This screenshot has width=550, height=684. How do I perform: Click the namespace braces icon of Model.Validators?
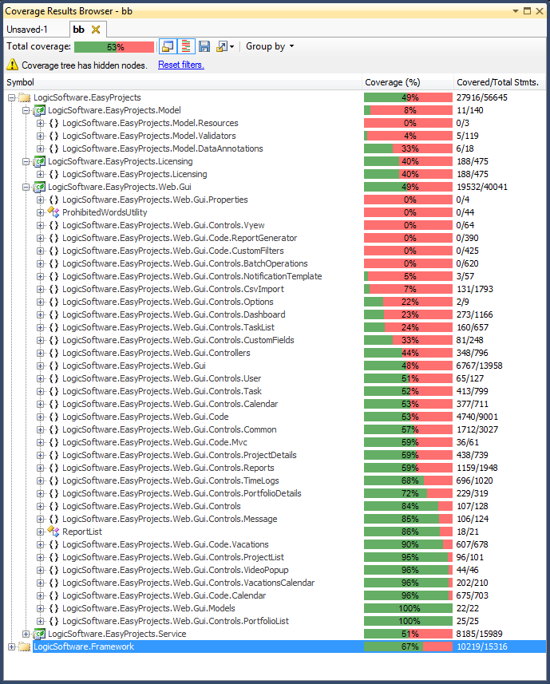coord(53,136)
